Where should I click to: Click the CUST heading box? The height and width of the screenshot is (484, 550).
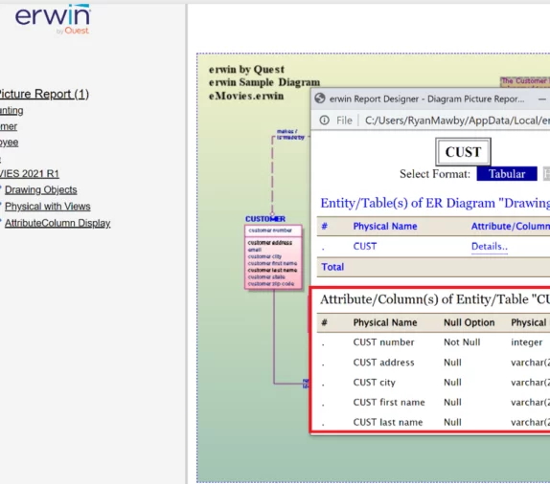[463, 152]
